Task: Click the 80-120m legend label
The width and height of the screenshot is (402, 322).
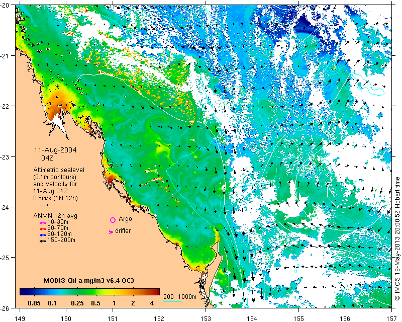Action: point(59,234)
